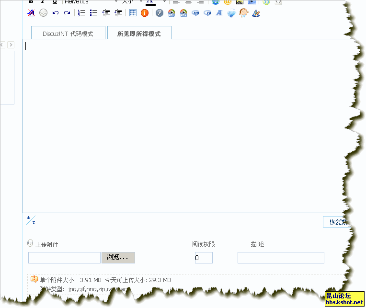Insert an unordered bullet list

[93, 13]
